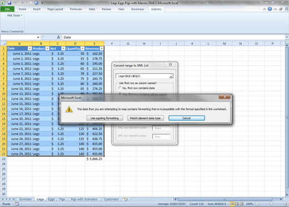The height and width of the screenshot is (207, 289).
Task: Click cell E23 total $5,866.25
Action: pos(94,159)
